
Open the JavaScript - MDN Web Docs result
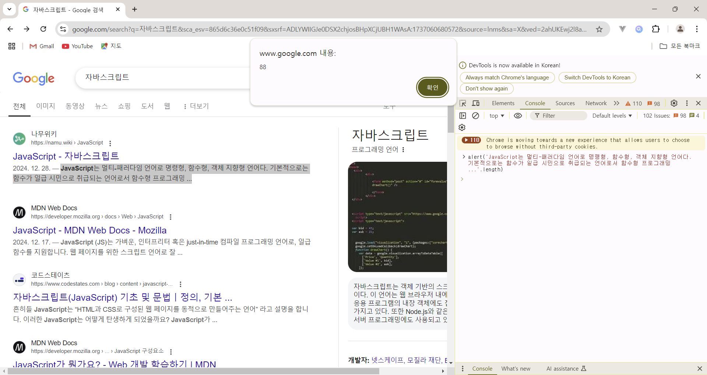[90, 231]
